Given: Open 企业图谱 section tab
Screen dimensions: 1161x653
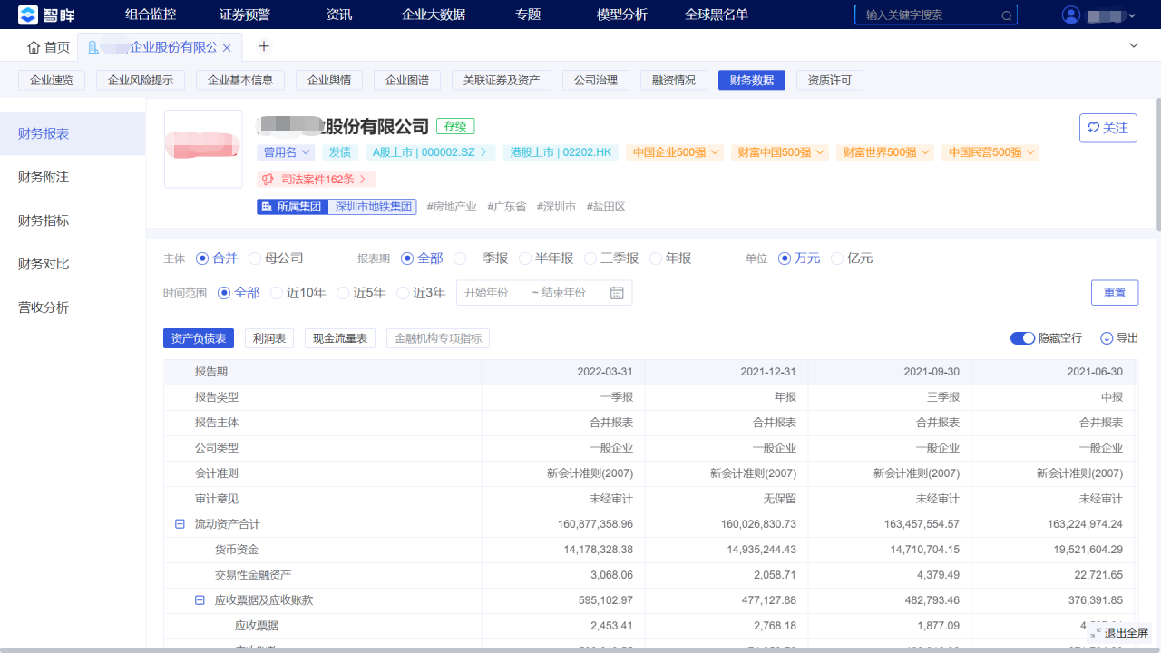Looking at the screenshot, I should tap(407, 80).
